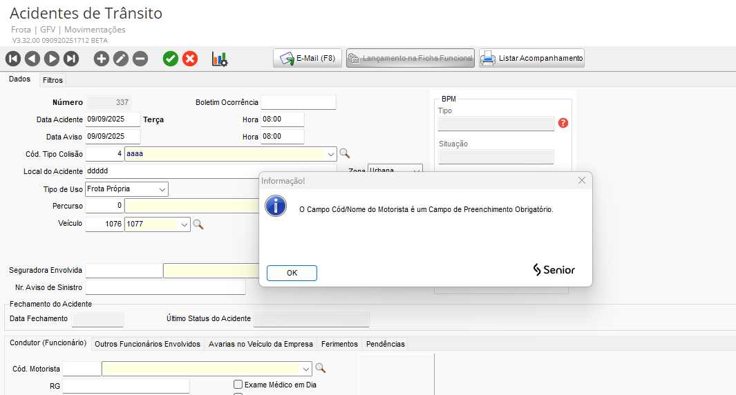This screenshot has width=736, height=395.
Task: Open the chart settings icon
Action: pos(220,59)
